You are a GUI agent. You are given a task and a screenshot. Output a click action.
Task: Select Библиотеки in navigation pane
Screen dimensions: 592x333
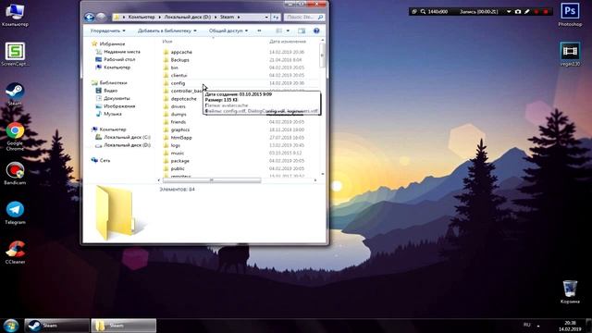pos(113,82)
